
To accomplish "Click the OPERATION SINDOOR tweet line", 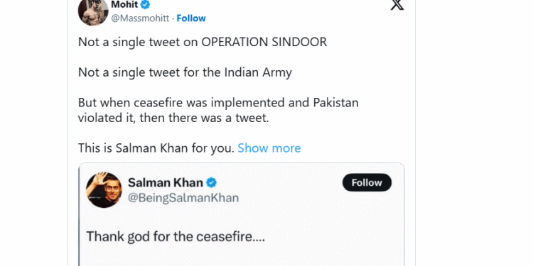I will (203, 42).
